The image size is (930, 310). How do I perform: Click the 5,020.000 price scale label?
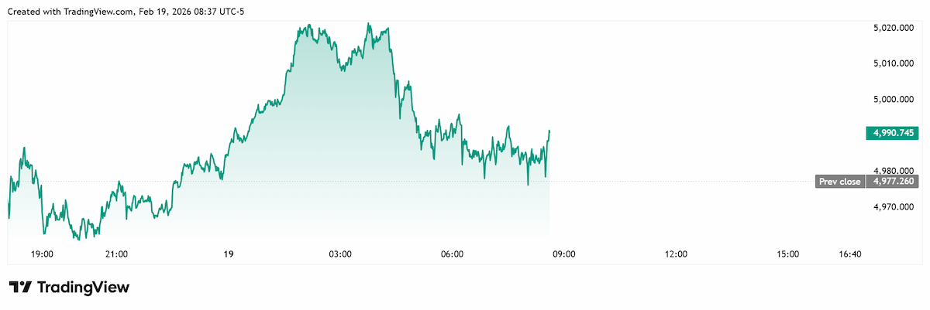(894, 28)
